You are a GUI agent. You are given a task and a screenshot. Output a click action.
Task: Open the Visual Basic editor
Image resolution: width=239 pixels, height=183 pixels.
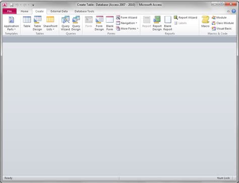221,29
